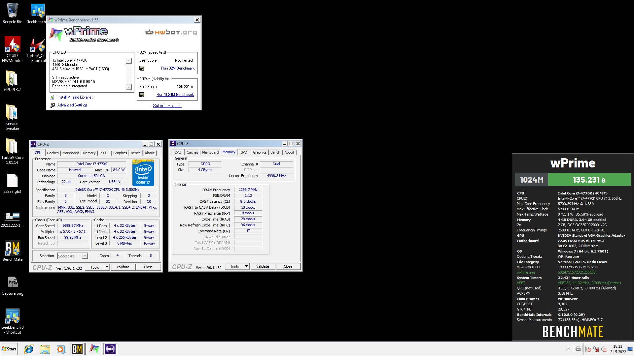Open the service tweaker folder

pyautogui.click(x=12, y=117)
